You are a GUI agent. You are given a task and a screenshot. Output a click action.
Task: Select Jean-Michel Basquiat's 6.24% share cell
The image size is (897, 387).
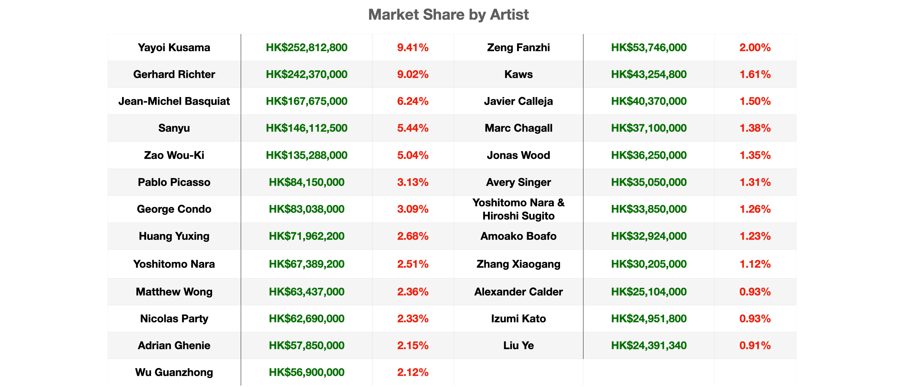[x=413, y=101]
